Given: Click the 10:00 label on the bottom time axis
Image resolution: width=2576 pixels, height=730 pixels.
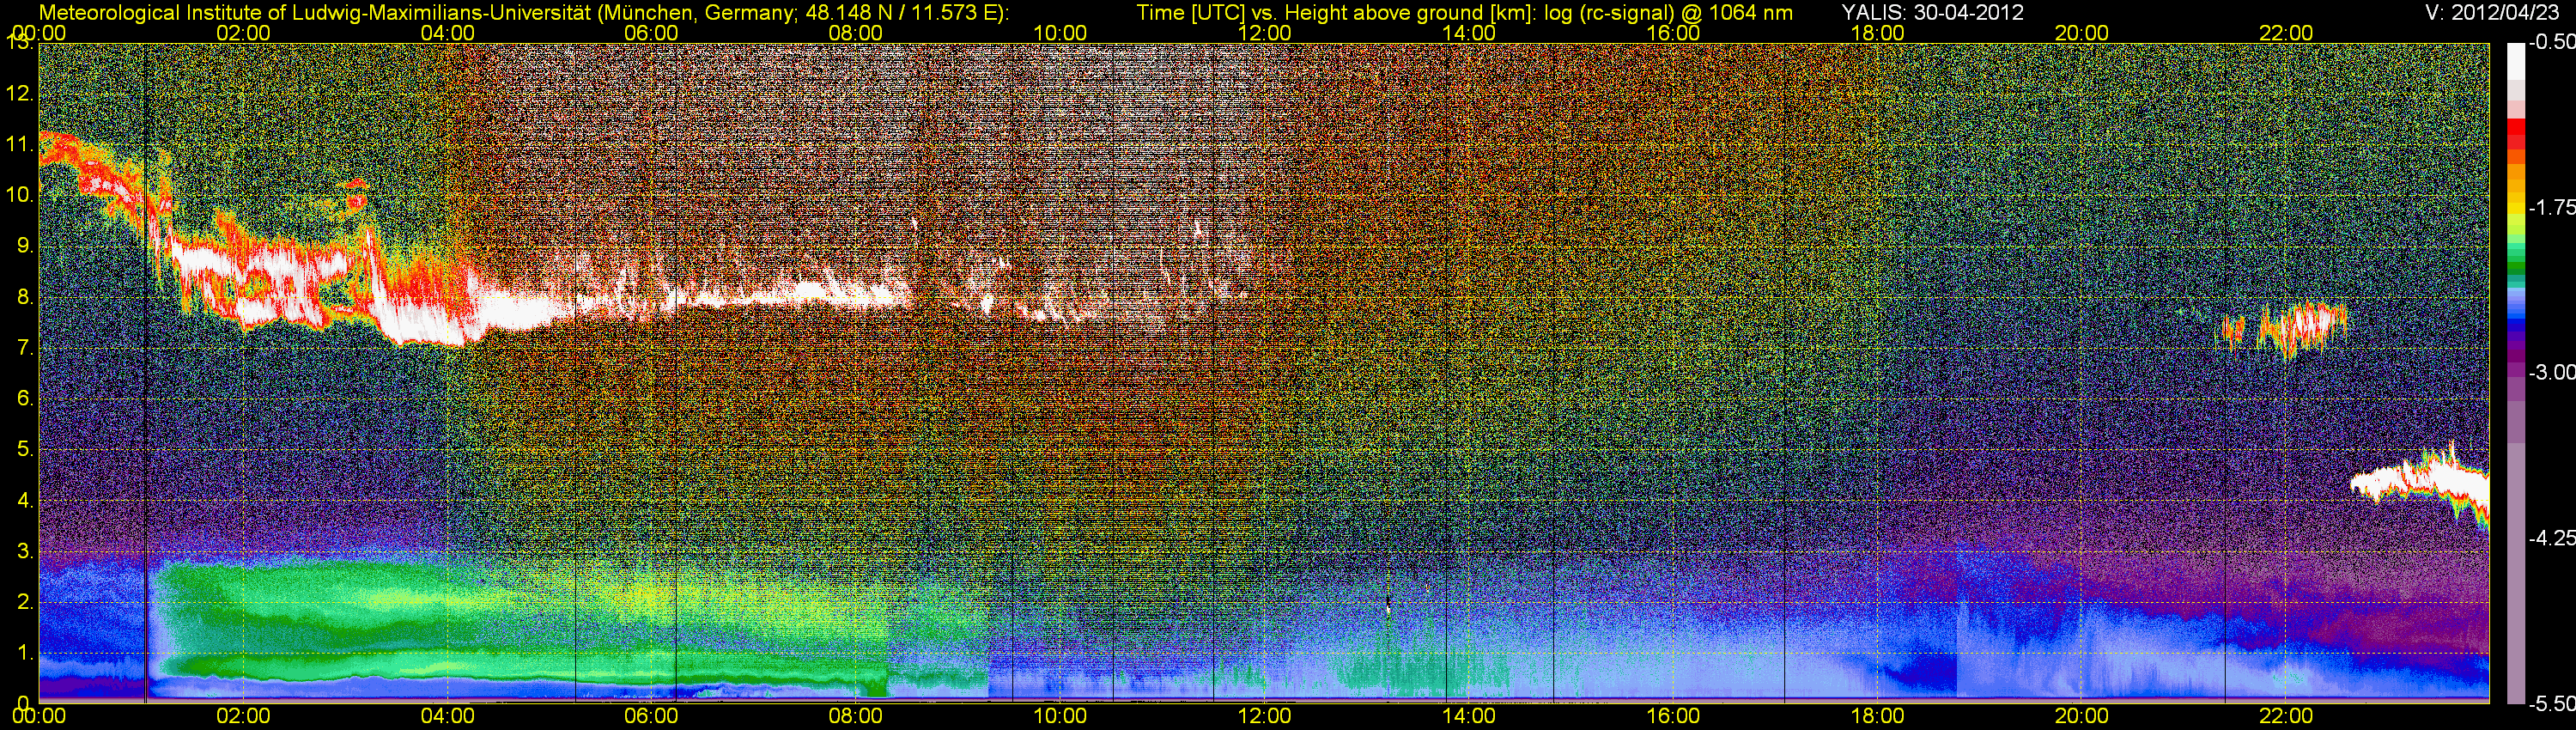Looking at the screenshot, I should (1060, 716).
